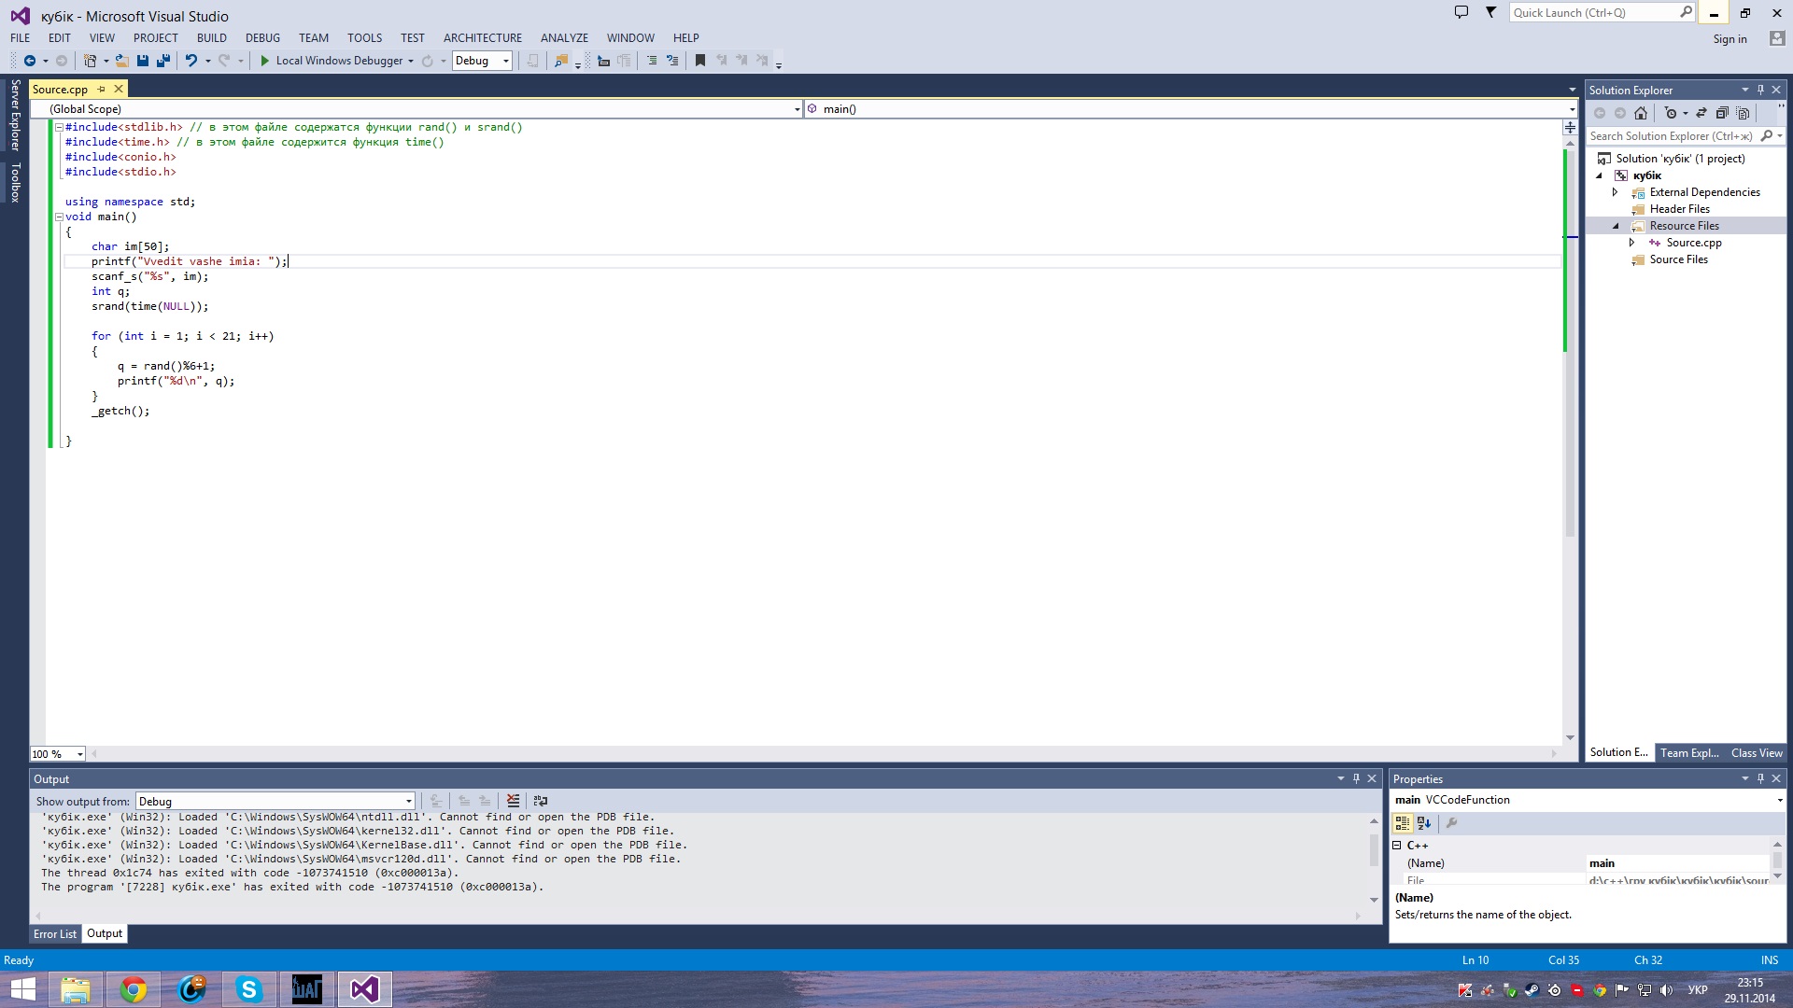Image resolution: width=1793 pixels, height=1008 pixels.
Task: Click Clear All in Output toolbar
Action: tap(513, 801)
